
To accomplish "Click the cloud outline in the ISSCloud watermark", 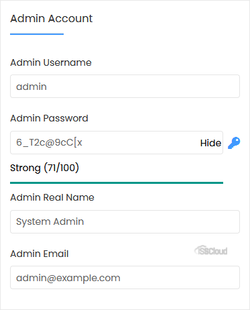I will click(198, 250).
